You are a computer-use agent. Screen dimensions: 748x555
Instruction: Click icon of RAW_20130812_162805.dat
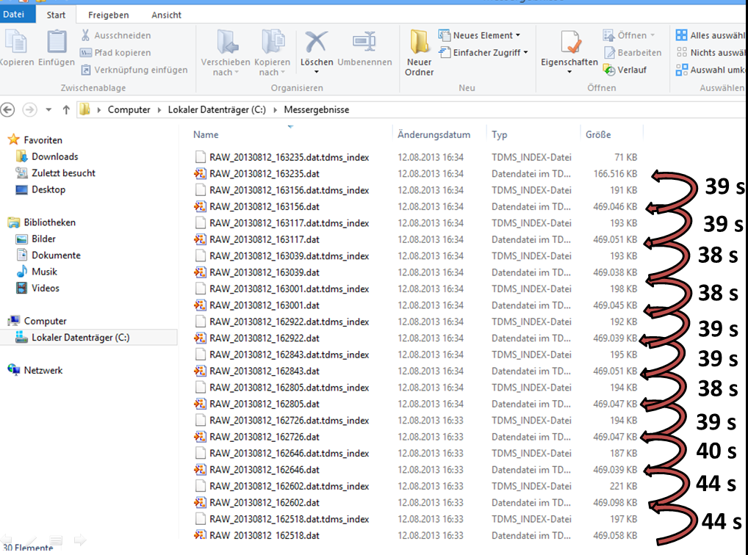tap(200, 404)
